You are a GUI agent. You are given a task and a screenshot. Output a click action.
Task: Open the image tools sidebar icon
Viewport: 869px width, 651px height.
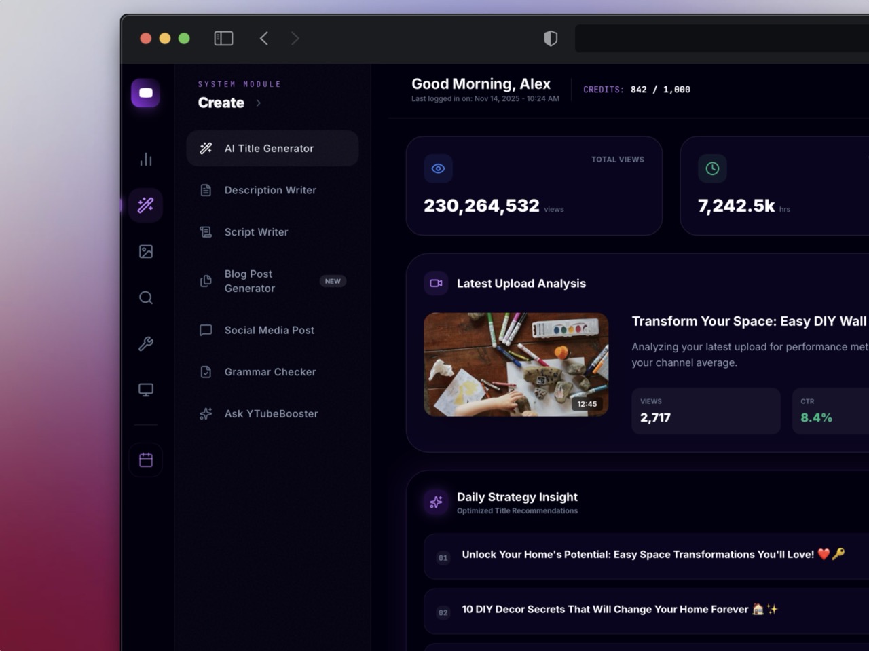point(146,251)
